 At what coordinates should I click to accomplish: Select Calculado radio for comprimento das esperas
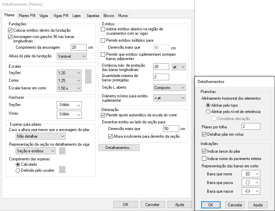18,164
